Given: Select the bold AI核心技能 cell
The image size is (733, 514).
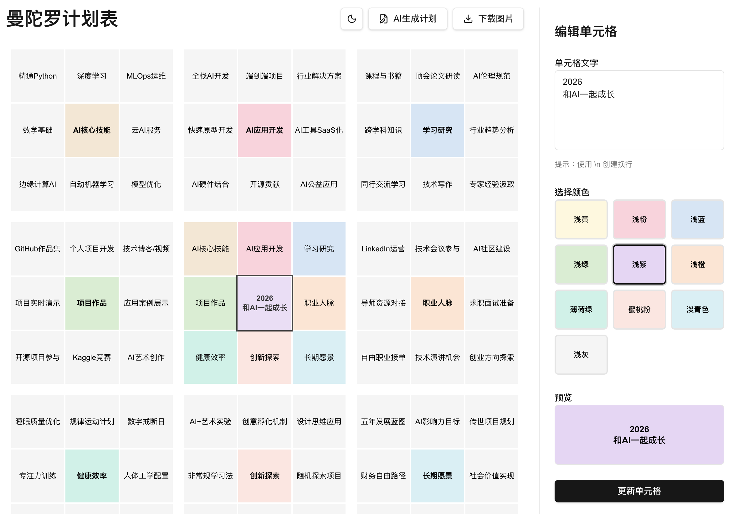Looking at the screenshot, I should click(92, 130).
